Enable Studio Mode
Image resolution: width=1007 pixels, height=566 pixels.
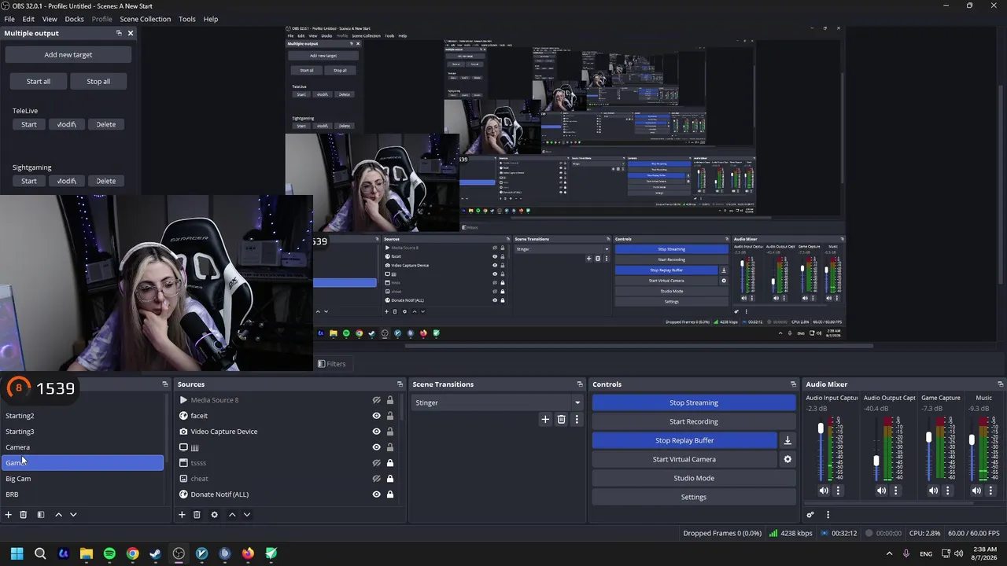(694, 478)
